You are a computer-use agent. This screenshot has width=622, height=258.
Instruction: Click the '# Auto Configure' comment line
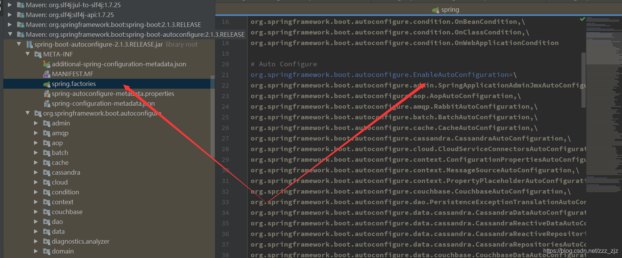[x=284, y=64]
